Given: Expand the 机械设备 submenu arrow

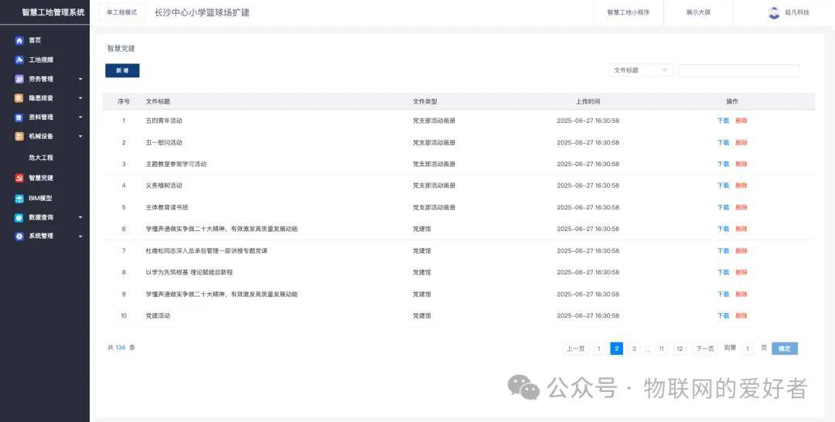Looking at the screenshot, I should [80, 136].
